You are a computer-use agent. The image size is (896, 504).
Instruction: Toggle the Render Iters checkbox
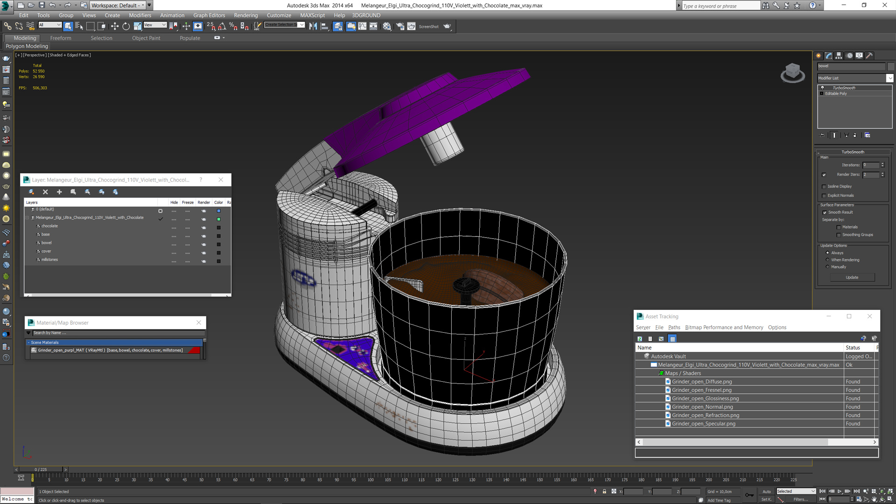(824, 175)
